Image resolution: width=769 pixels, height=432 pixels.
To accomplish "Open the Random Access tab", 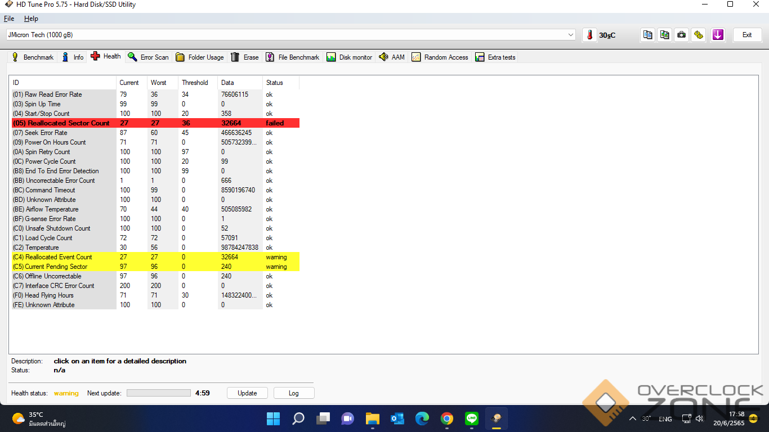I will pyautogui.click(x=440, y=57).
